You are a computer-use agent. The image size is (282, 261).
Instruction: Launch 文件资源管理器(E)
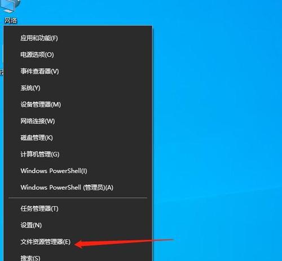[78, 242]
